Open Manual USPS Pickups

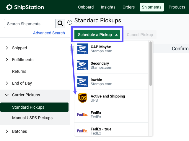click(32, 118)
